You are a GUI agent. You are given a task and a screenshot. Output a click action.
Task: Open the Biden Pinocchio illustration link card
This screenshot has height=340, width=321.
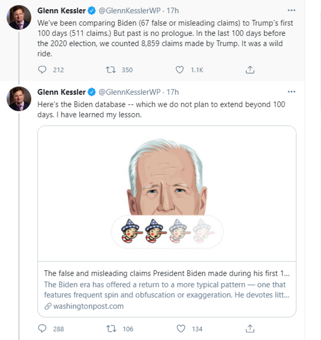(167, 193)
